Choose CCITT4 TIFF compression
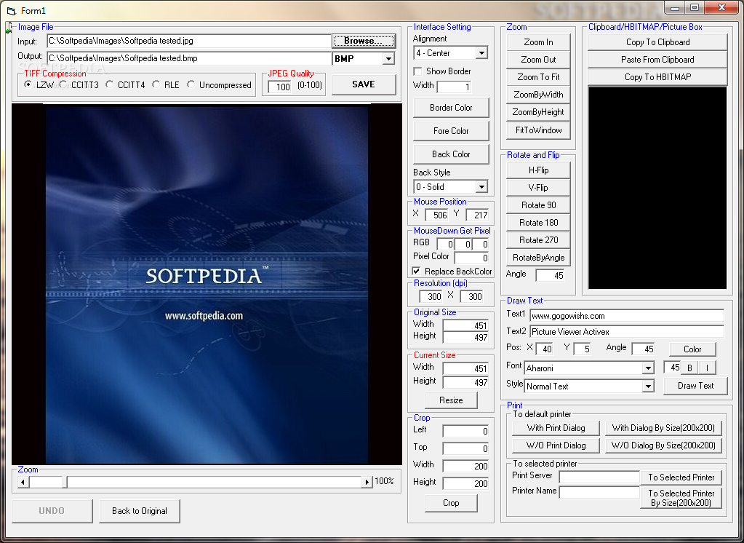This screenshot has width=744, height=543. 110,84
